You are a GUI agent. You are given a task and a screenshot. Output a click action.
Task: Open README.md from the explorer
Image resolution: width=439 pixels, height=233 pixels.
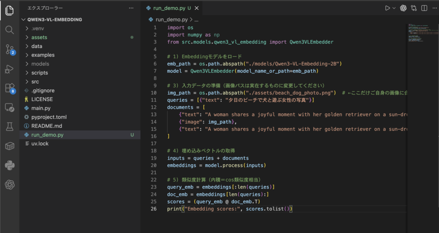pyautogui.click(x=46, y=126)
